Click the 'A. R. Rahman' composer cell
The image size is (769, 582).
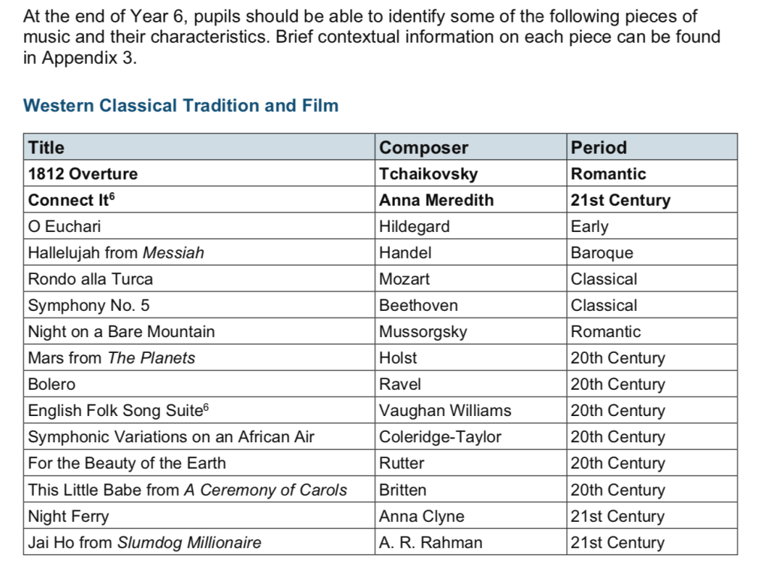(x=430, y=543)
